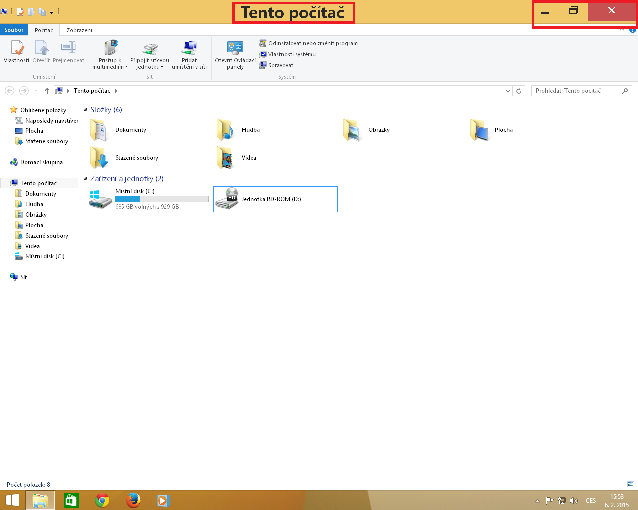This screenshot has height=510, width=638.
Task: Open Otevřít Ovládací panely
Action: 235,55
